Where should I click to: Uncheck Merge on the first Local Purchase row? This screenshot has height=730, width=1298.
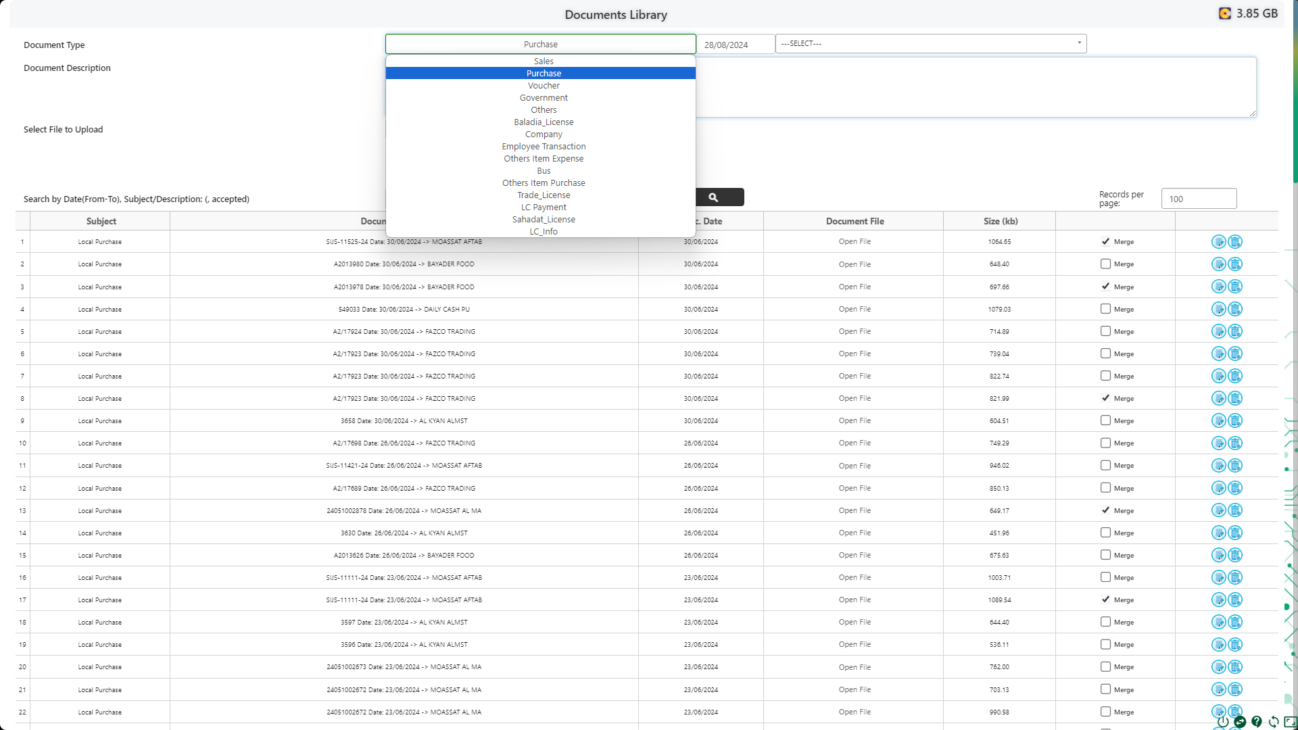click(1105, 241)
